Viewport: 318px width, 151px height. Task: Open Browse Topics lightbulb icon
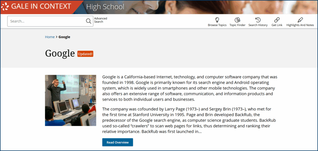tap(217, 20)
